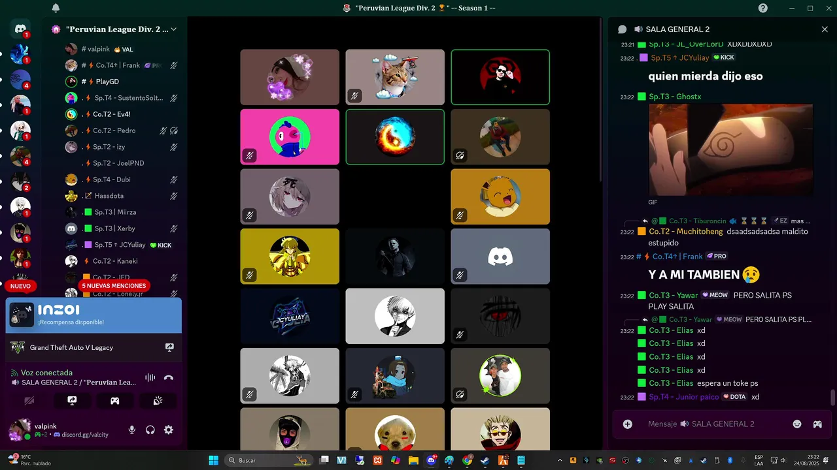Focus the pink background bird avatar tile
837x470 pixels.
[290, 137]
